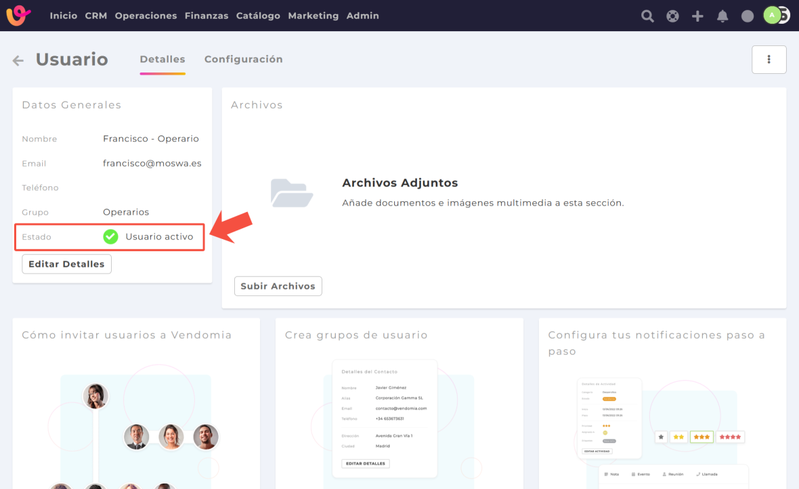
Task: Select the Detalles tab
Action: [162, 59]
